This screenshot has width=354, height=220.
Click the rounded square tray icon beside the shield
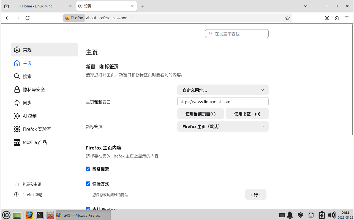pos(311,215)
